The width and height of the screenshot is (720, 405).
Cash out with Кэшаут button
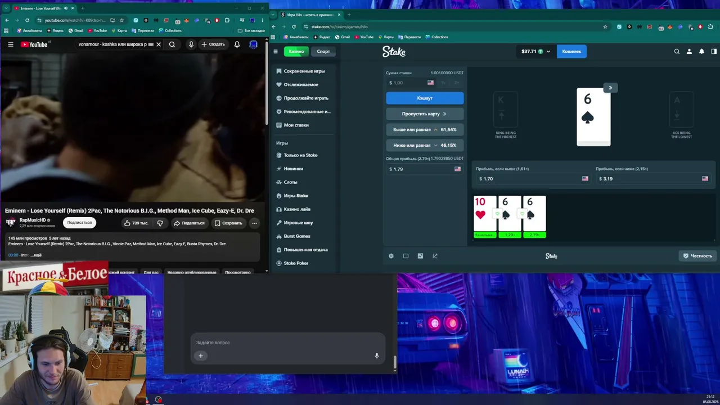click(425, 98)
